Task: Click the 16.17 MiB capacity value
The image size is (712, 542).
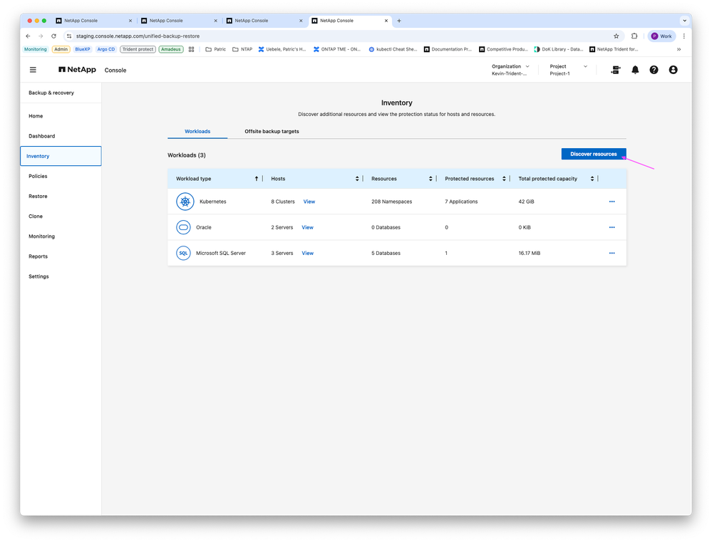Action: [529, 254]
